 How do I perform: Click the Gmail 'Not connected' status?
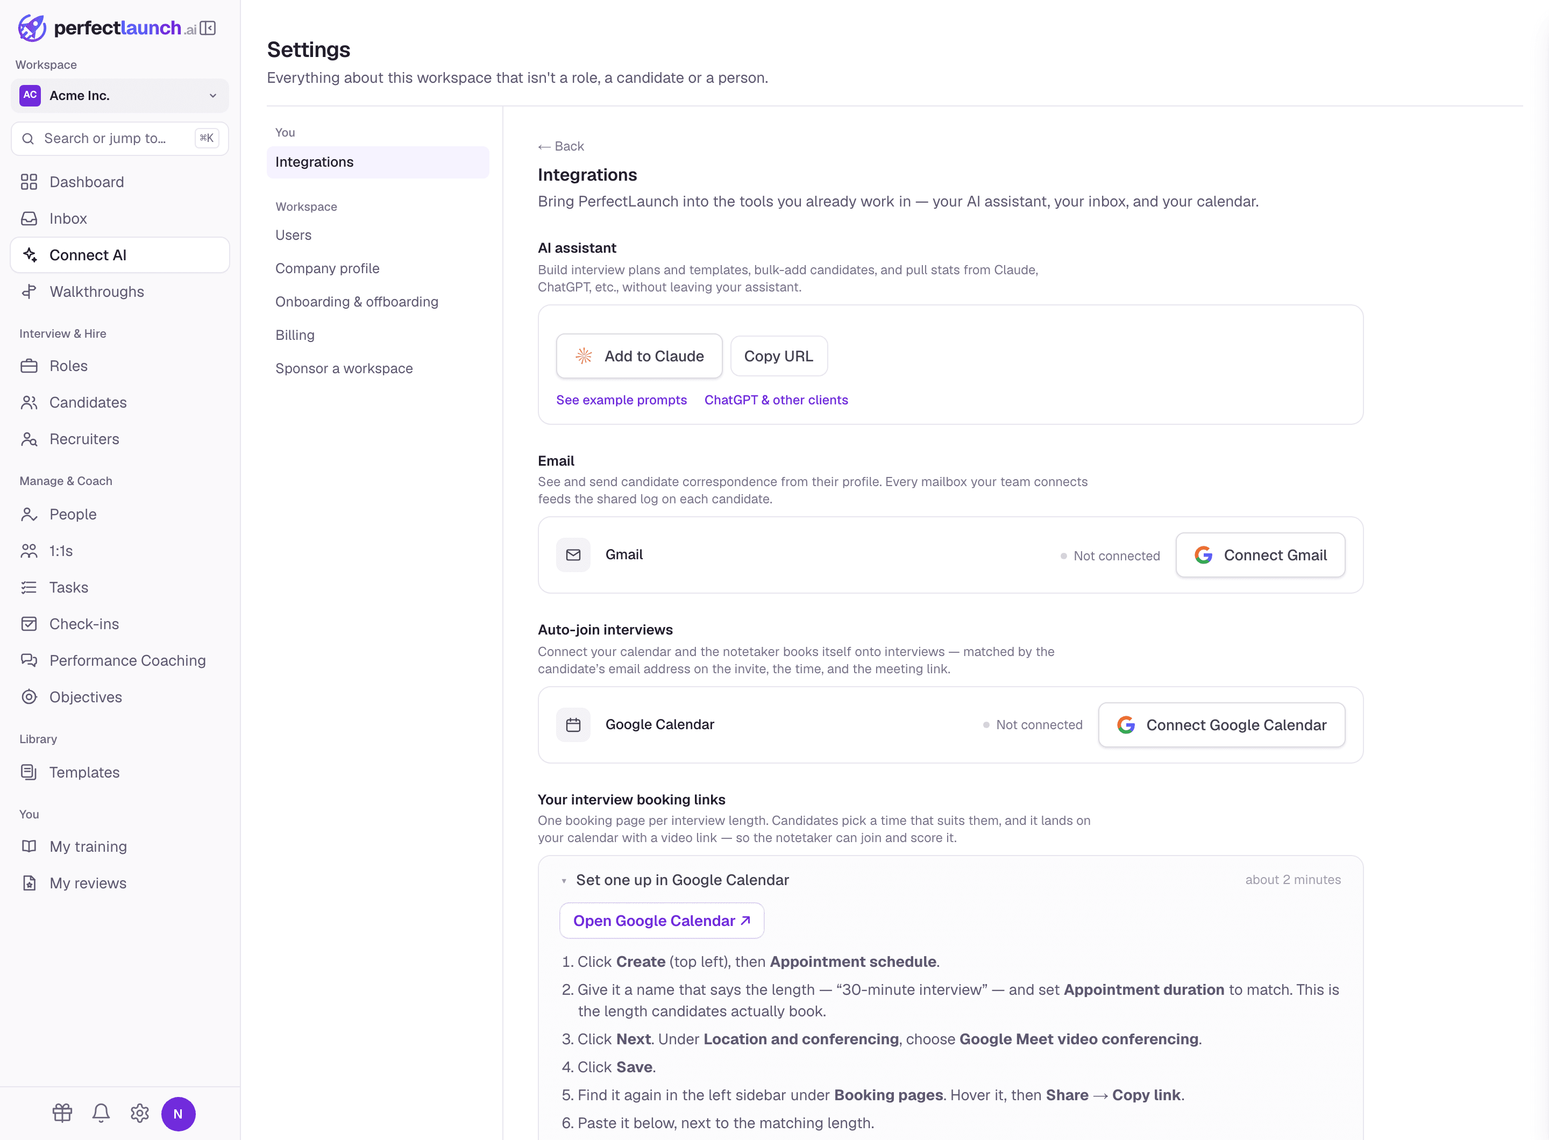[x=1110, y=556]
